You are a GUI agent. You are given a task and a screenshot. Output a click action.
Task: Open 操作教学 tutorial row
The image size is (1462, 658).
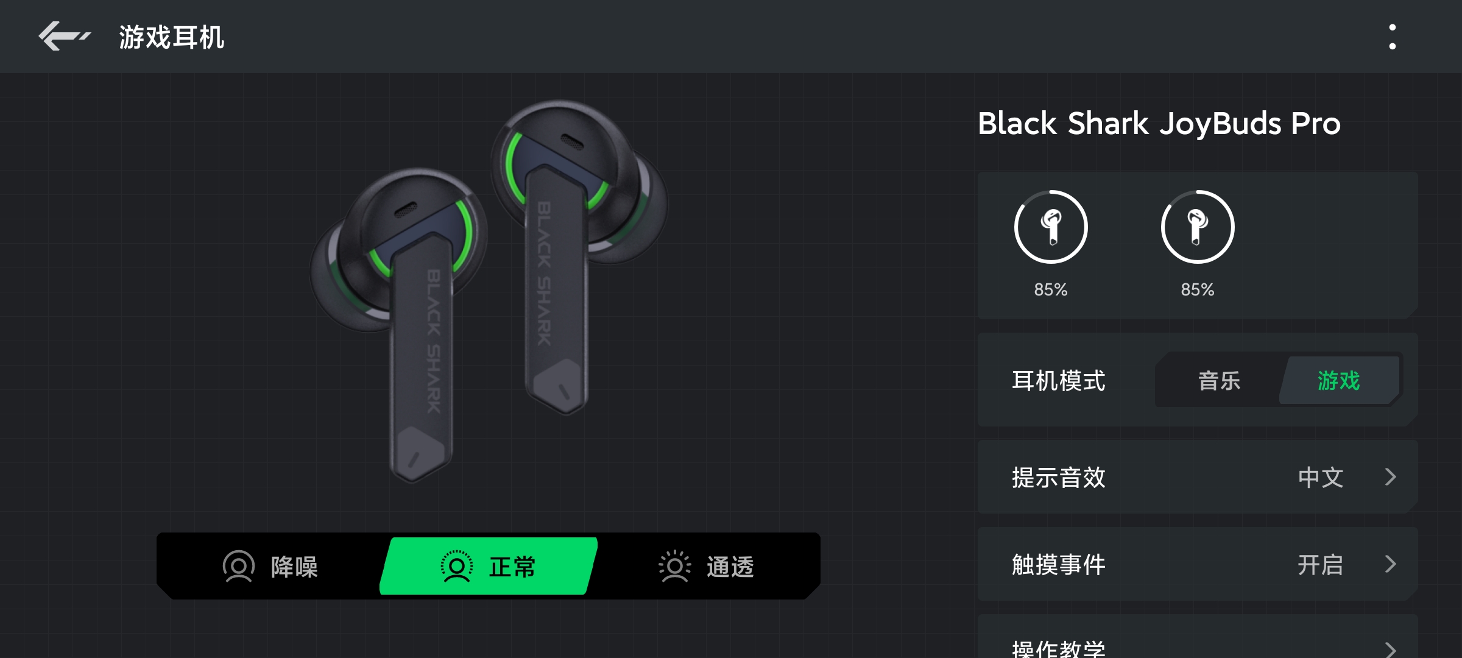[1198, 637]
